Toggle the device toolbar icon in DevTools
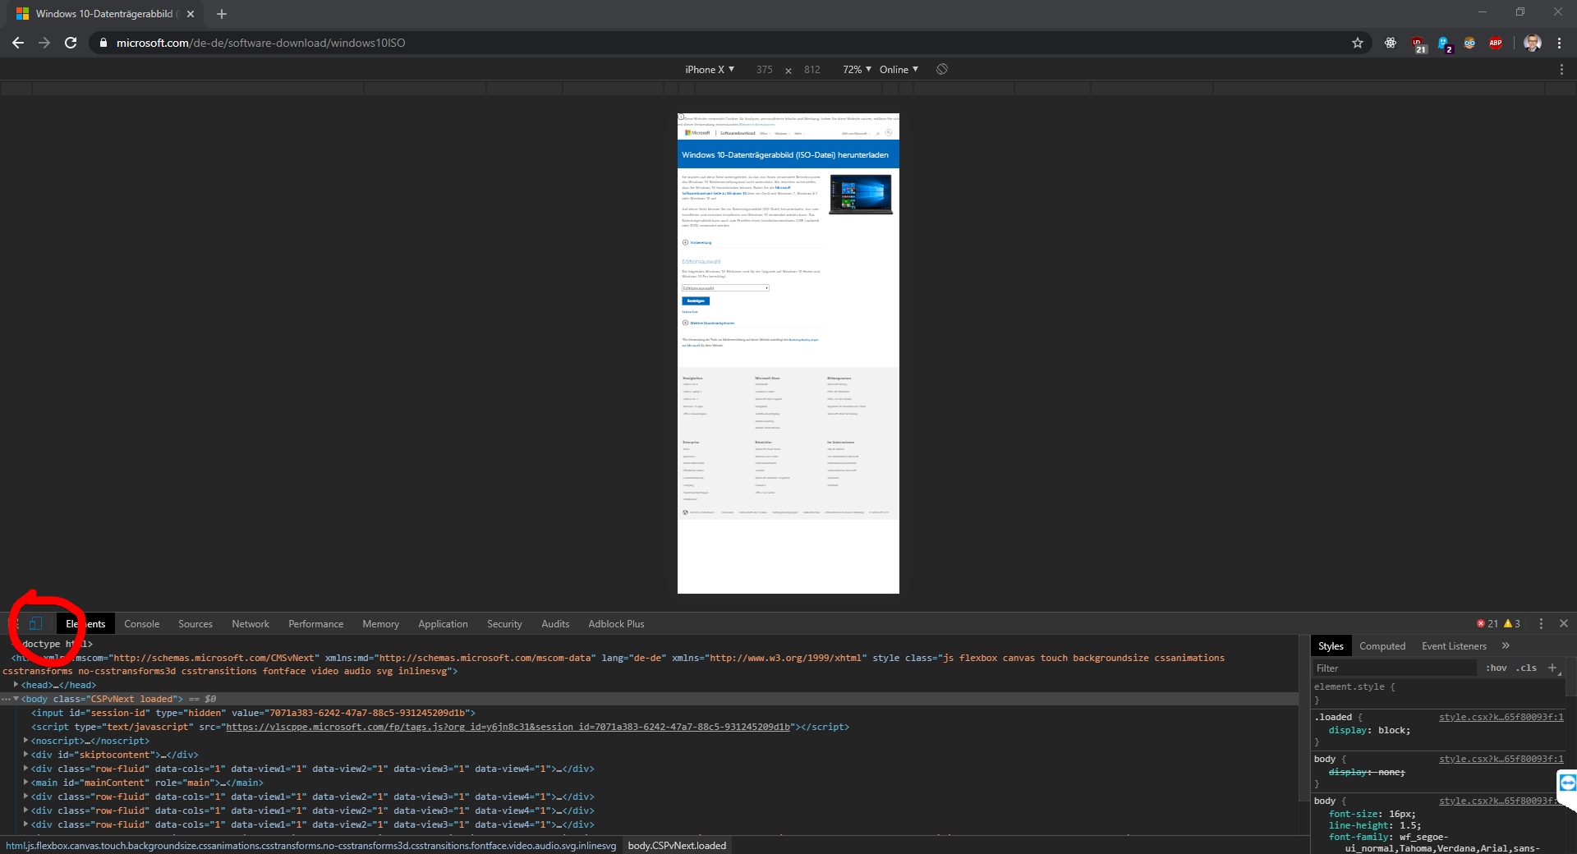Image resolution: width=1577 pixels, height=854 pixels. click(35, 624)
